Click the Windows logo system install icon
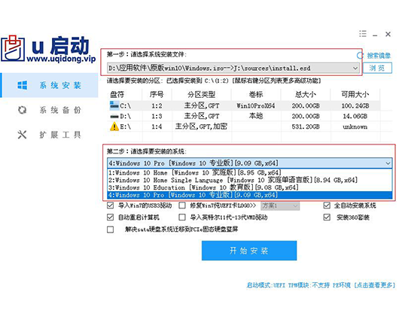 point(23,85)
